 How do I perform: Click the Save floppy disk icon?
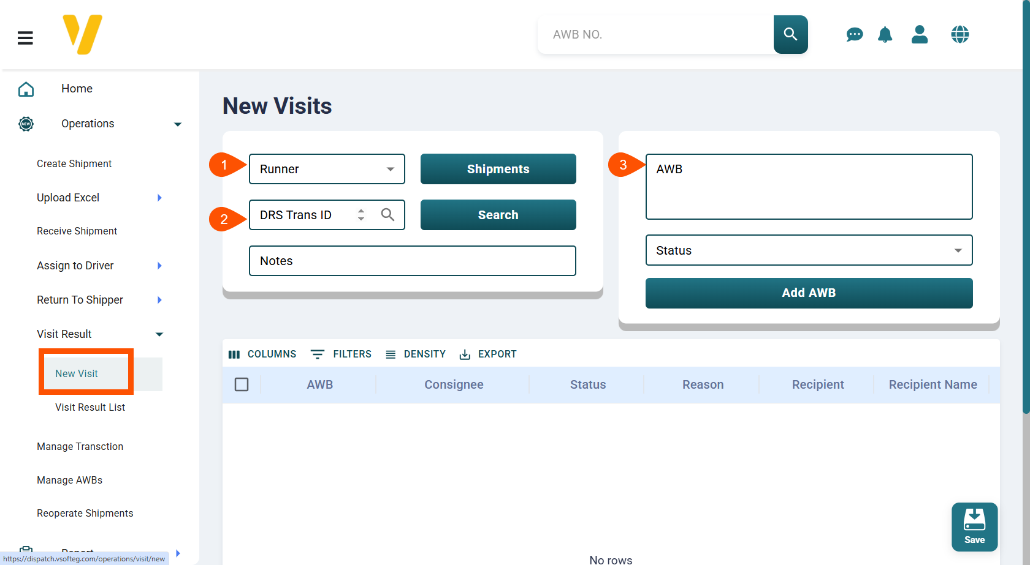(974, 520)
